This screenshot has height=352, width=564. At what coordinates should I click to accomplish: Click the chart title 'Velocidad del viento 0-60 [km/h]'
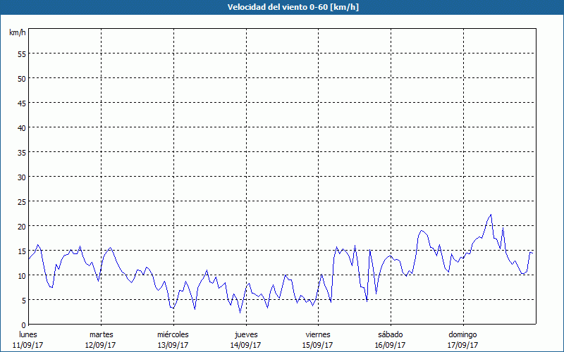coord(282,7)
